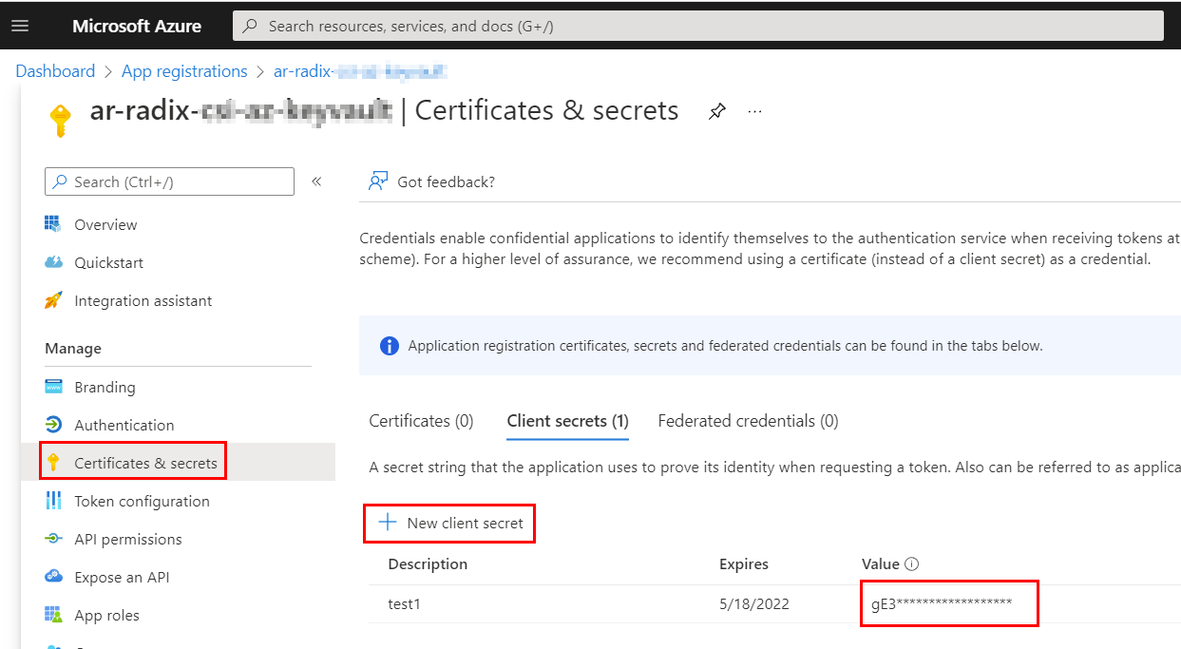Image resolution: width=1181 pixels, height=649 pixels.
Task: Navigate to App registrations breadcrumb
Action: pos(184,71)
